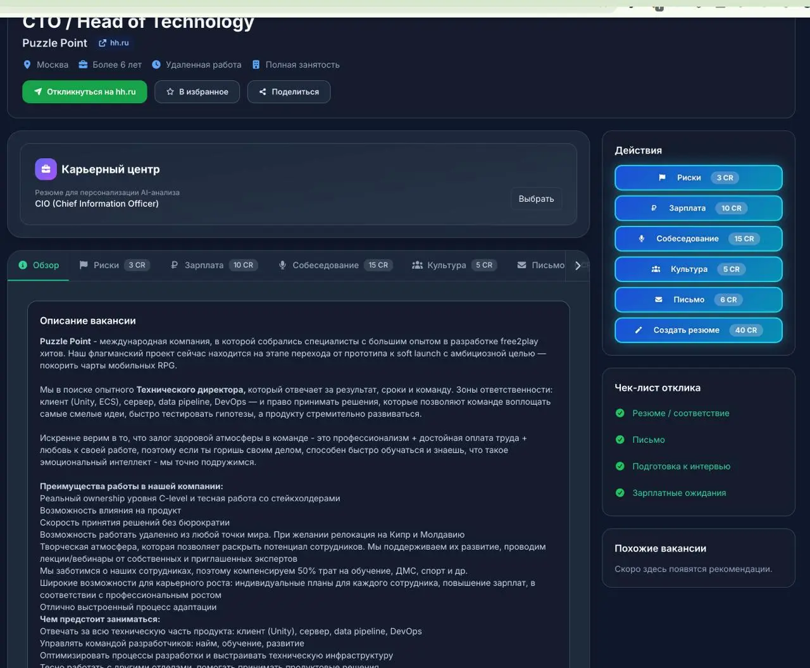Click the Похожие вакансии heading
The width and height of the screenshot is (810, 668).
click(660, 548)
